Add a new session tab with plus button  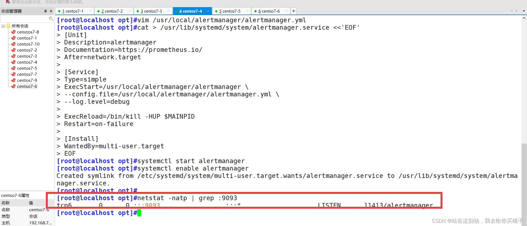coord(294,11)
